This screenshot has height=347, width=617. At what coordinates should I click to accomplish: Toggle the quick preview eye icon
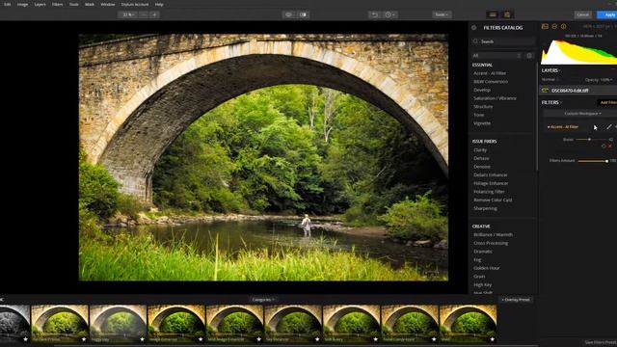(289, 14)
